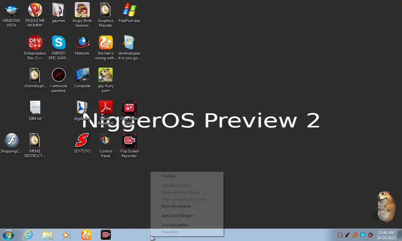Open Windows Explorer from the taskbar

point(47,235)
